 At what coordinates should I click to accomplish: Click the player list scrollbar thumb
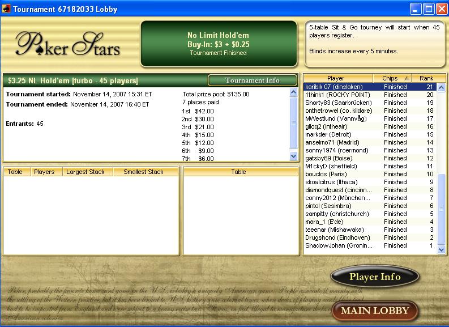coord(441,209)
